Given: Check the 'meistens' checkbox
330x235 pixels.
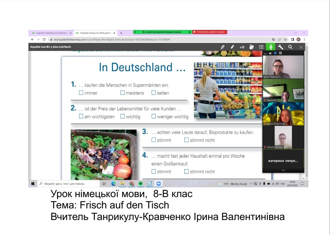Looking at the screenshot, I should tap(123, 93).
